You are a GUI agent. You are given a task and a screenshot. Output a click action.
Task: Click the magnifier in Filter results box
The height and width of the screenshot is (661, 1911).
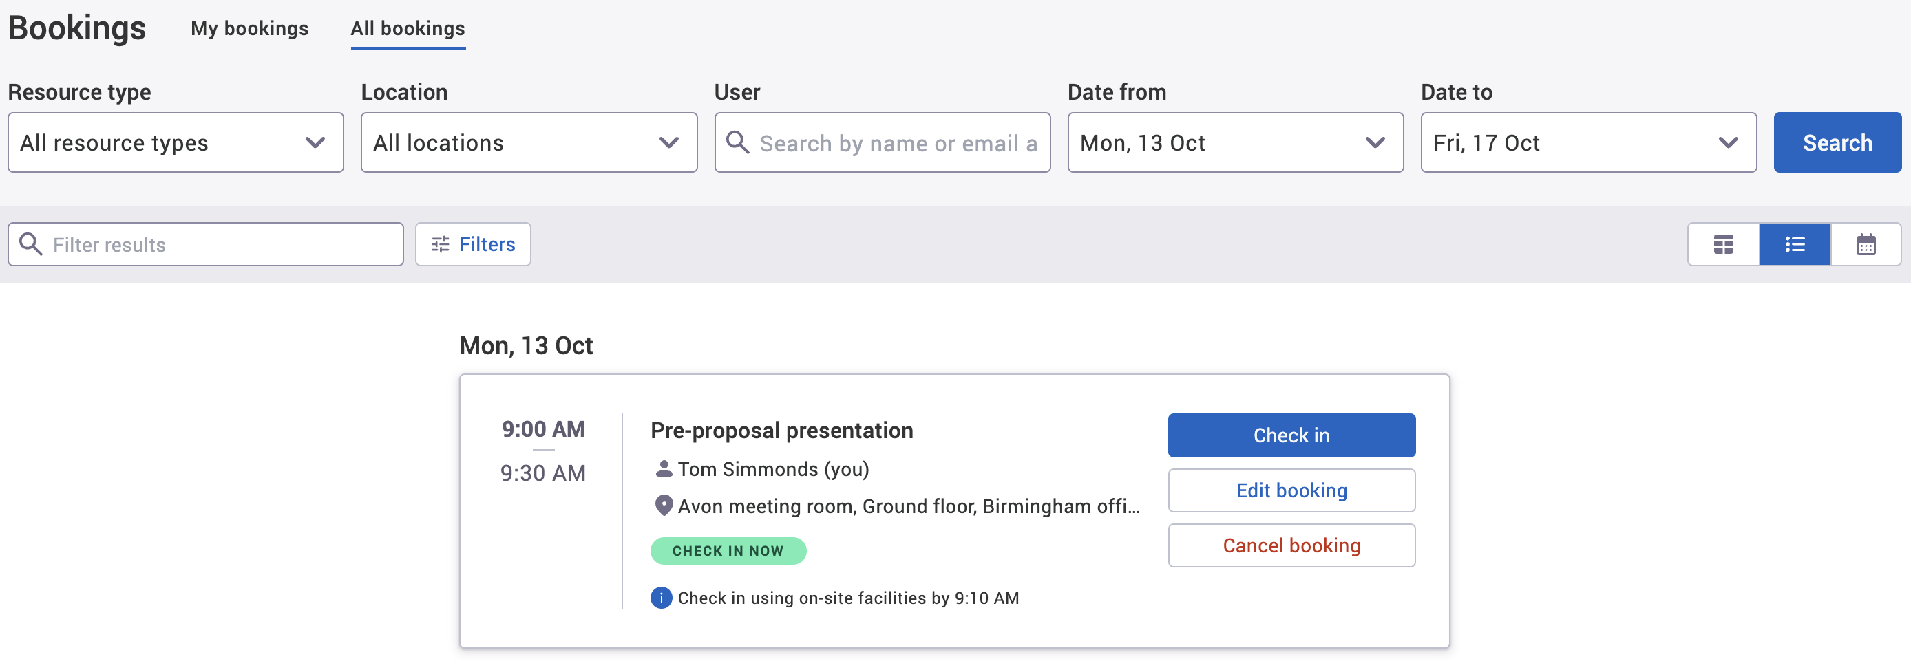(30, 243)
